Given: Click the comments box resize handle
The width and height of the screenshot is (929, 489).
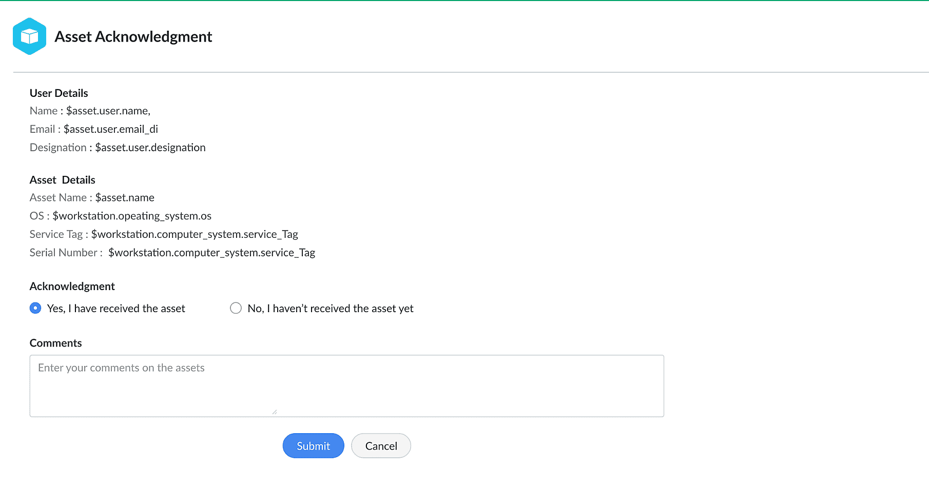Looking at the screenshot, I should coord(275,412).
